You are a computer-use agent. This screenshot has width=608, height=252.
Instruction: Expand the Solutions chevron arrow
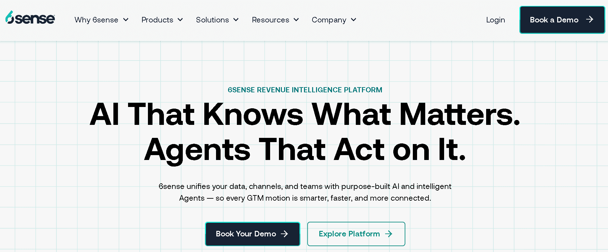[x=236, y=20]
